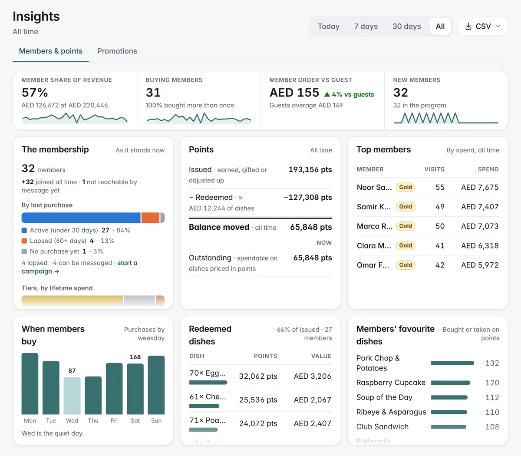The image size is (521, 456).
Task: Select the All time range
Action: 440,26
